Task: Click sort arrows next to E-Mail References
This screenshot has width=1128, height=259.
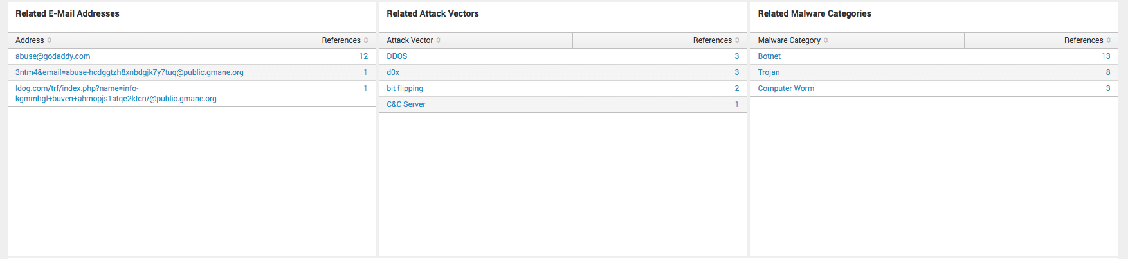Action: click(x=366, y=40)
